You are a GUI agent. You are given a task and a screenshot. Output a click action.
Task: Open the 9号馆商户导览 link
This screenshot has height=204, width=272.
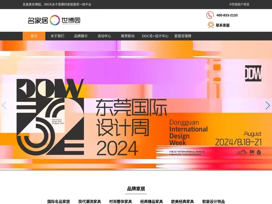point(239,5)
